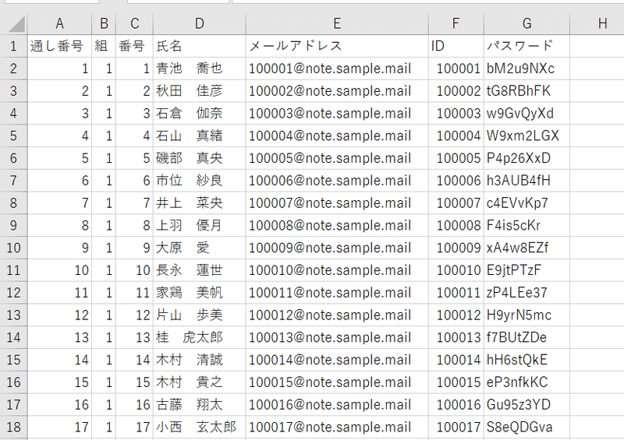Click email 100010@note.sample.mail

point(337,270)
